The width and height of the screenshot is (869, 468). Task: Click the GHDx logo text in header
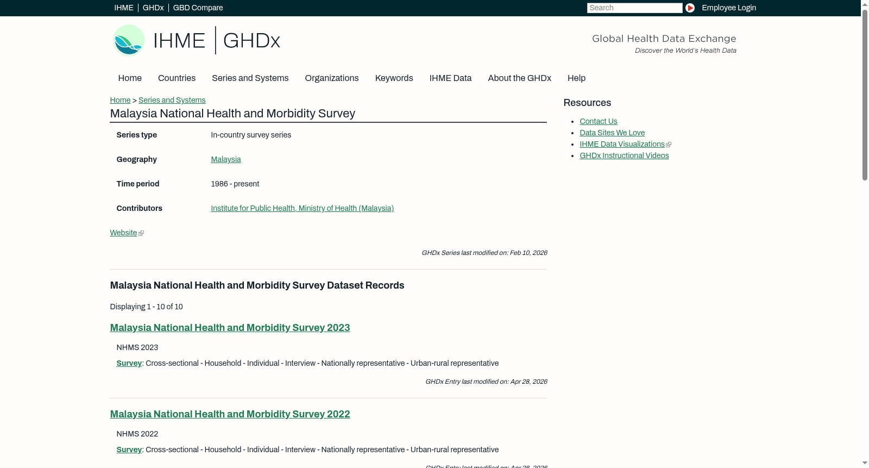pyautogui.click(x=251, y=41)
